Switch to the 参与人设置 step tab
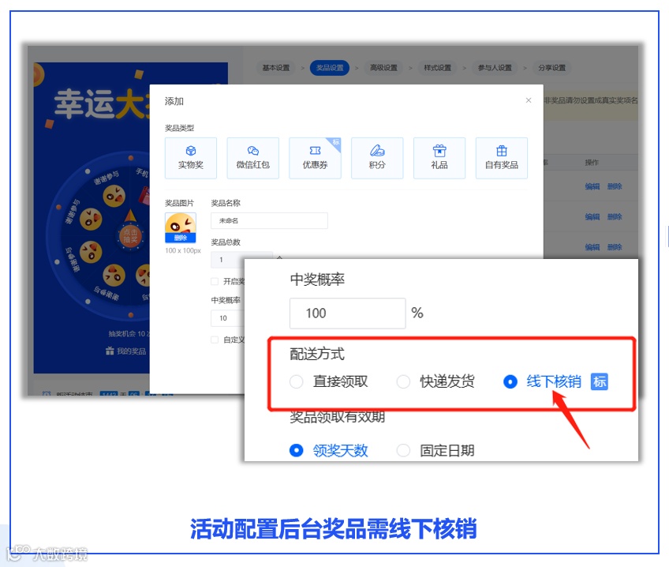Screen dimensions: 669x567 point(495,68)
